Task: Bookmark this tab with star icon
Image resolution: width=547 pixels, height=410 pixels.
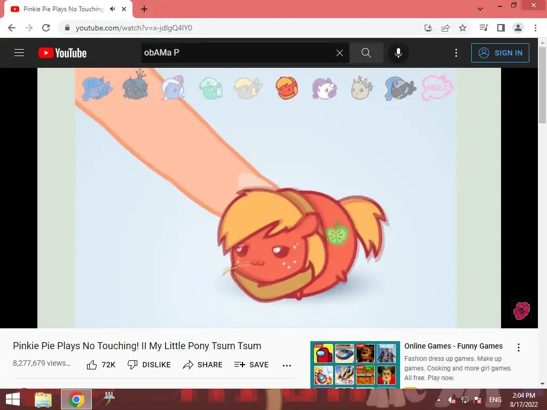Action: [463, 28]
